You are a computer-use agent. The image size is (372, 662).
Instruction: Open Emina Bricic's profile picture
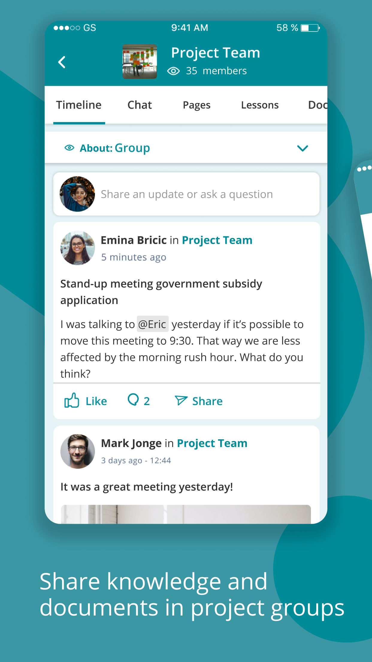click(x=78, y=248)
